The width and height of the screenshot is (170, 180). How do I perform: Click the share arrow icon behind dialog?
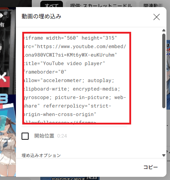(1, 16)
